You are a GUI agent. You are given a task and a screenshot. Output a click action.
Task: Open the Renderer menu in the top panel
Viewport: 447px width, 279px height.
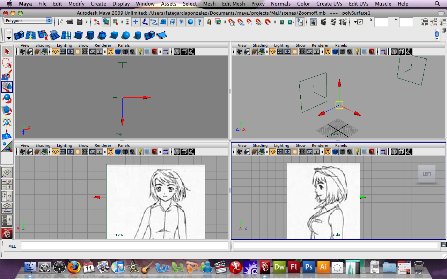[x=103, y=45]
